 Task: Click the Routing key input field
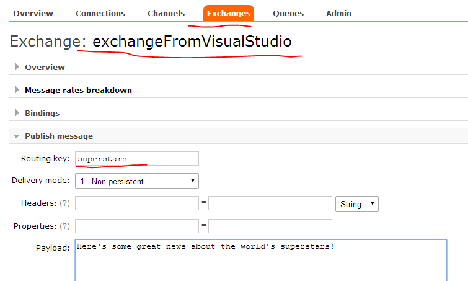click(136, 159)
